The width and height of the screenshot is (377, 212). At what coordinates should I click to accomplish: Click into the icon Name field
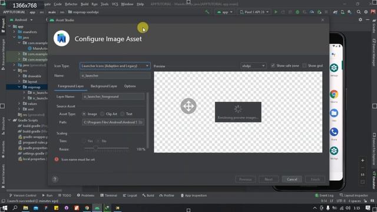coord(115,75)
